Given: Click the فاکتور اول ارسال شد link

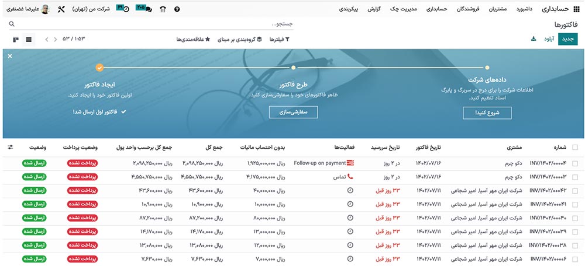Looking at the screenshot, I should click(99, 111).
